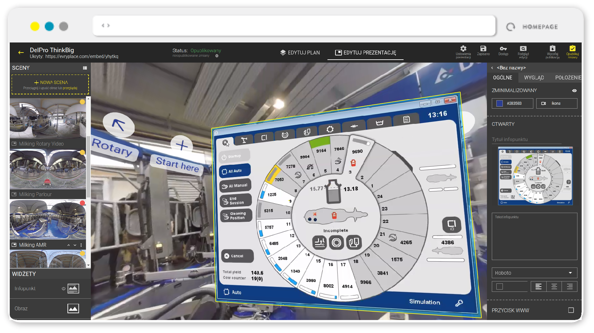Toggle scenes list view icon

[x=85, y=68]
